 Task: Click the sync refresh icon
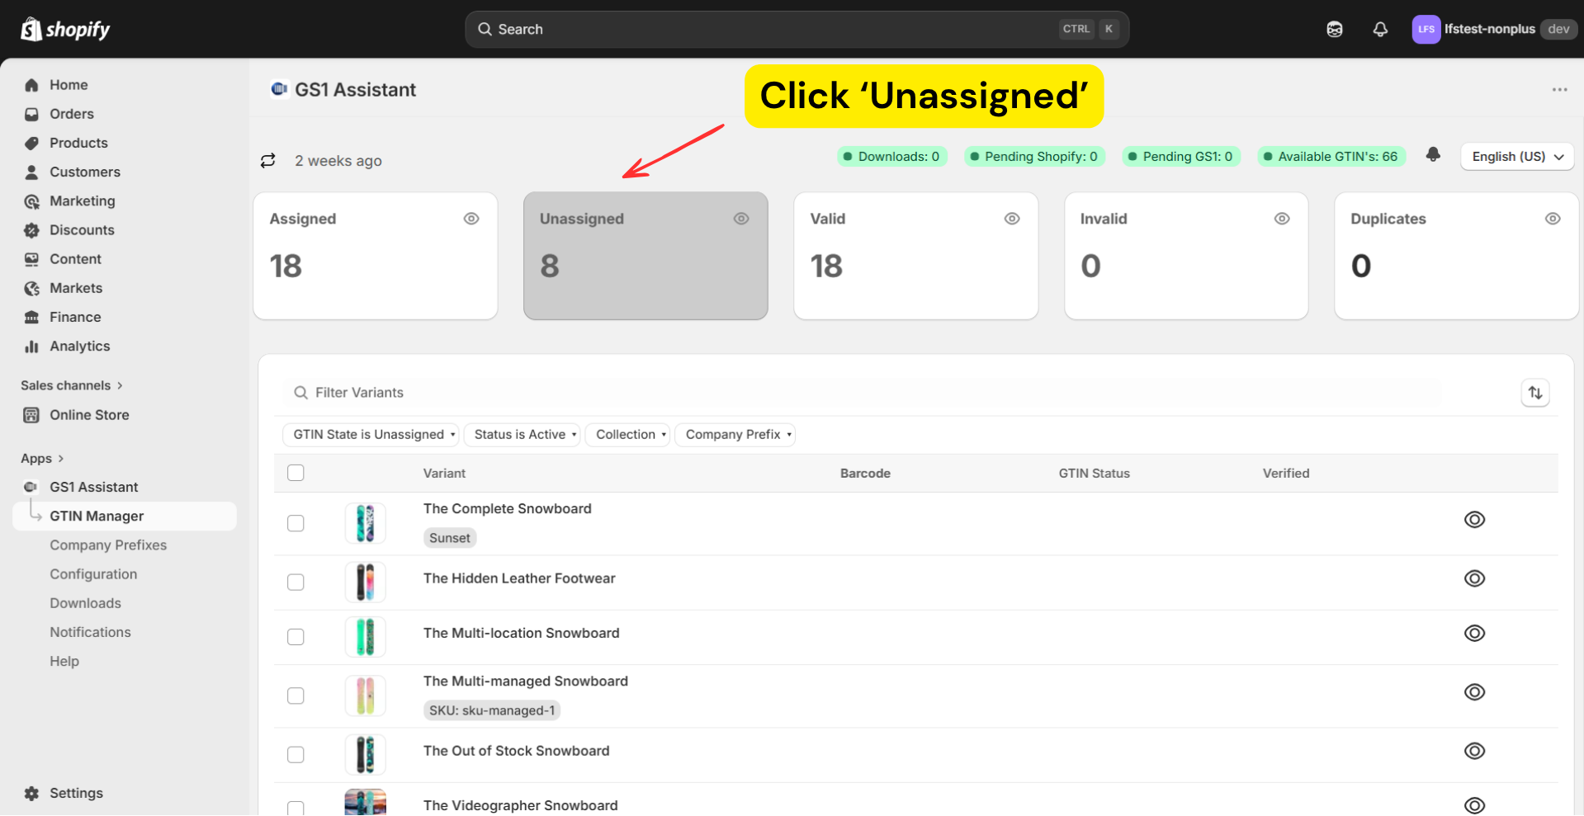[x=267, y=160]
